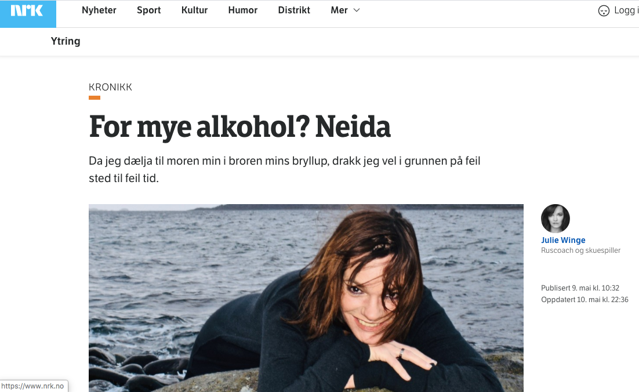Open Julie Winge's author avatar
This screenshot has height=392, width=639.
coord(555,219)
